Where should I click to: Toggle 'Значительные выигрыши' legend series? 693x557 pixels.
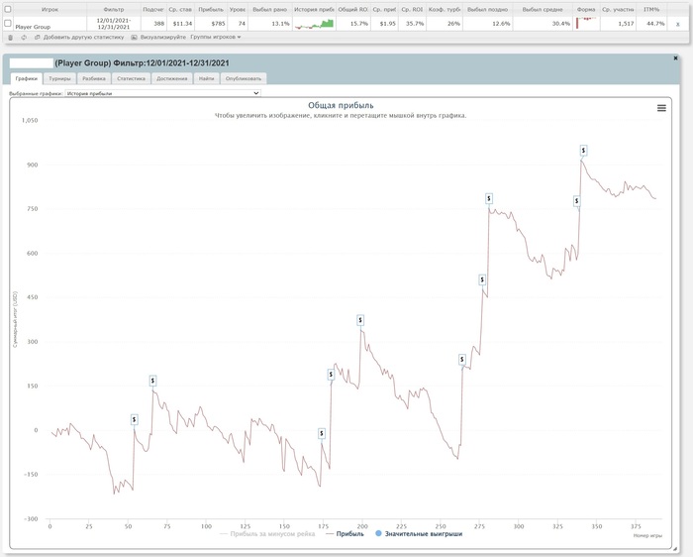(419, 534)
